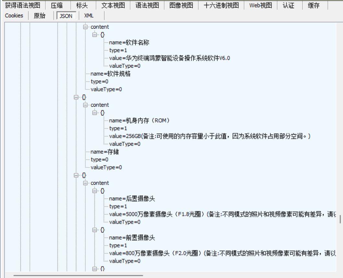The height and width of the screenshot is (278, 343).
Task: Click the horizontal scrollbar thumb
Action: coord(78,275)
